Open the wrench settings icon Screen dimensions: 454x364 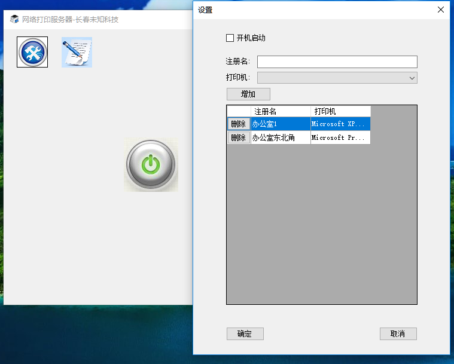click(x=32, y=53)
